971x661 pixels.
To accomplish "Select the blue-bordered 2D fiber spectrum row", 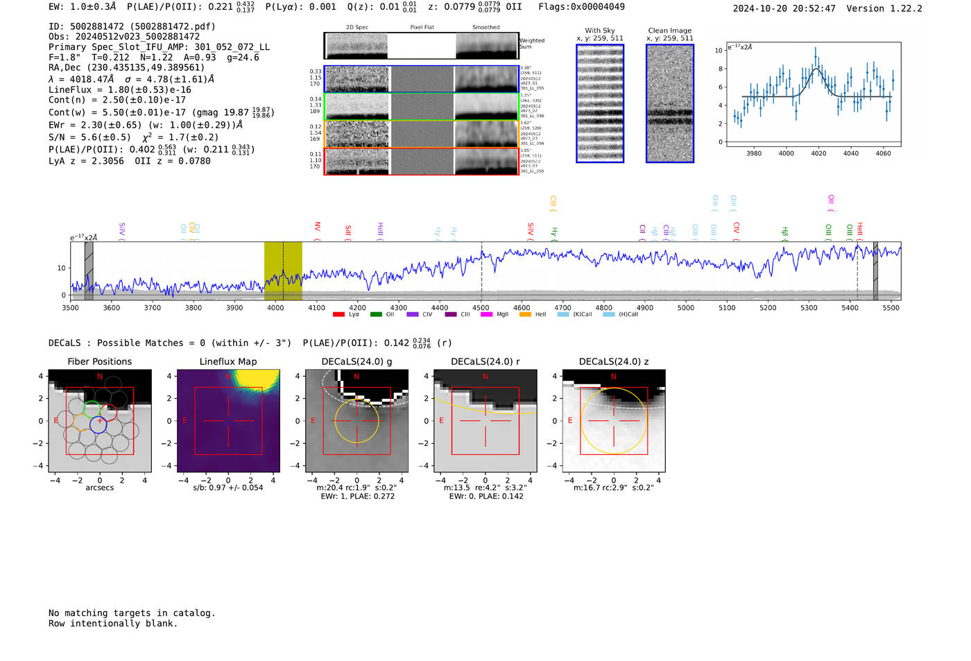I will 422,79.
